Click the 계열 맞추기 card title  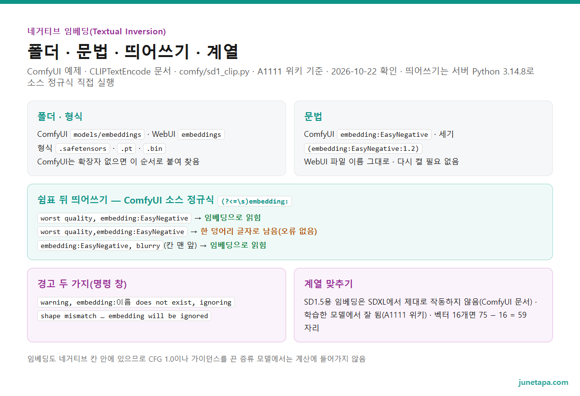[329, 284]
